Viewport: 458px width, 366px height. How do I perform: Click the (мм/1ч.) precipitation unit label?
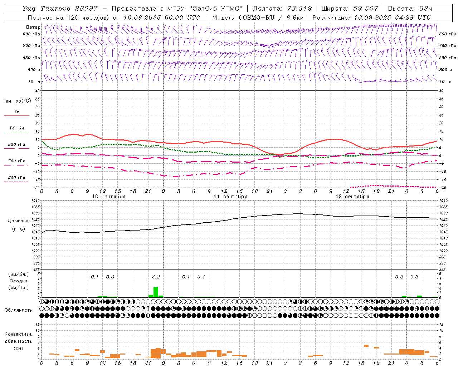(18, 288)
